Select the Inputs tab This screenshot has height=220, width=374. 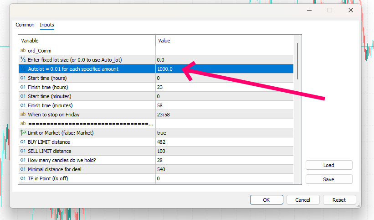[47, 25]
